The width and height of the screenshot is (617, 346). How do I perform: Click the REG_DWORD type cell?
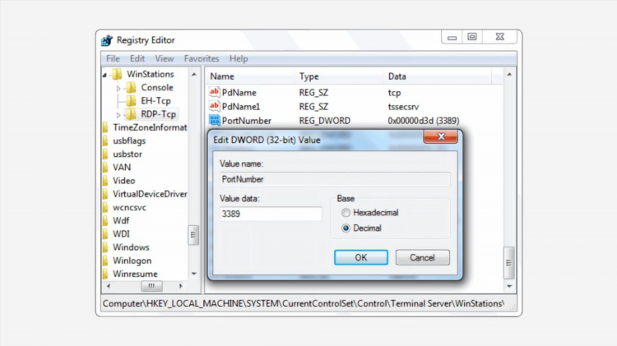[325, 121]
